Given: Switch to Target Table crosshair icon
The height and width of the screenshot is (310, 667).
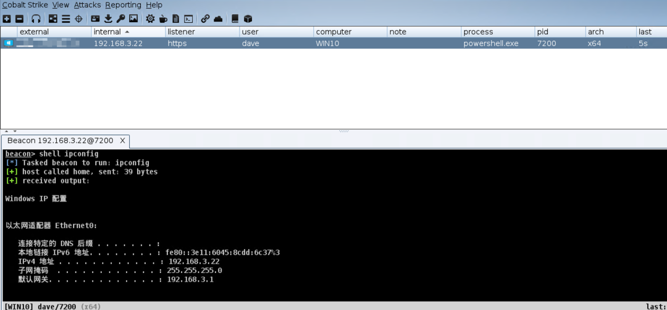Looking at the screenshot, I should point(78,18).
